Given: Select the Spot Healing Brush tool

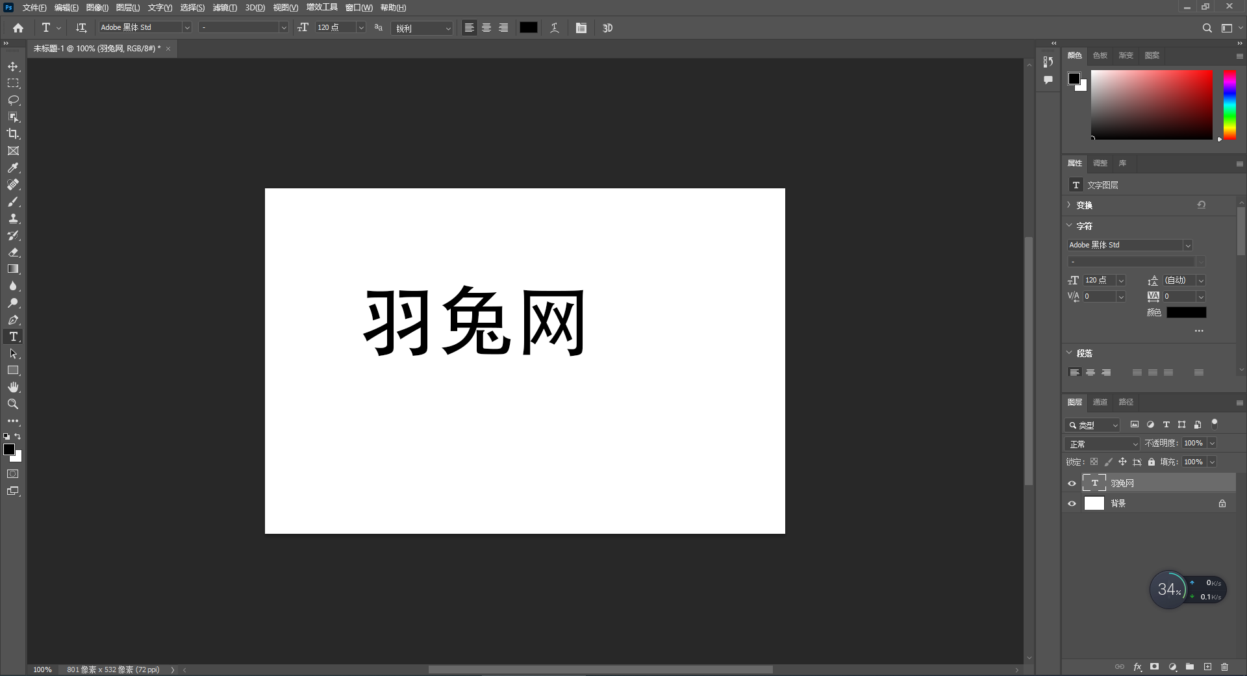Looking at the screenshot, I should click(13, 184).
